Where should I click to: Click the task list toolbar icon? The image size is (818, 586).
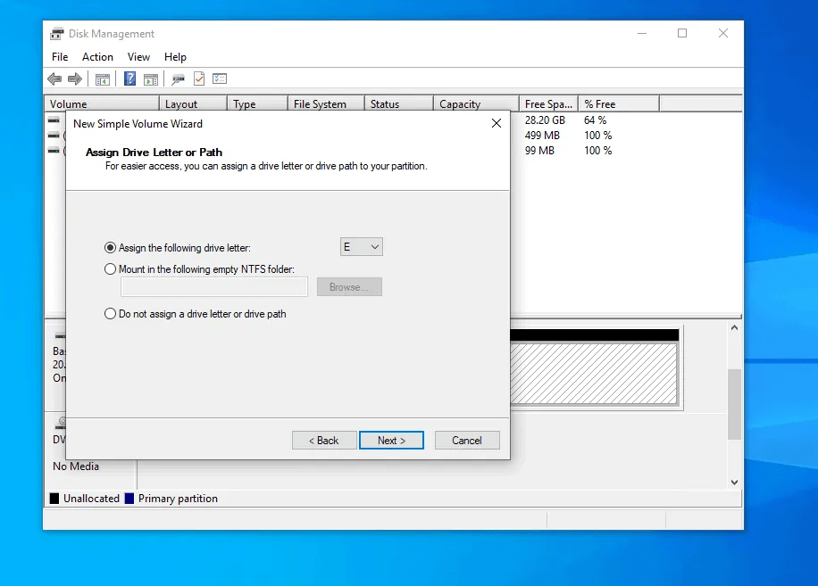tap(220, 78)
